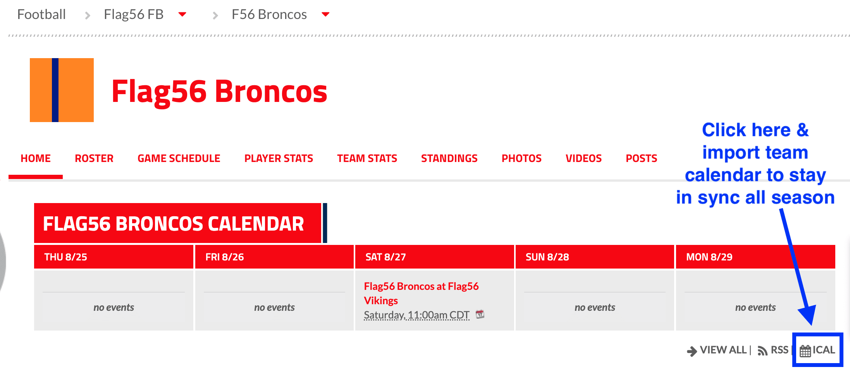Image resolution: width=850 pixels, height=379 pixels.
Task: Switch to the Roster tab
Action: point(94,158)
